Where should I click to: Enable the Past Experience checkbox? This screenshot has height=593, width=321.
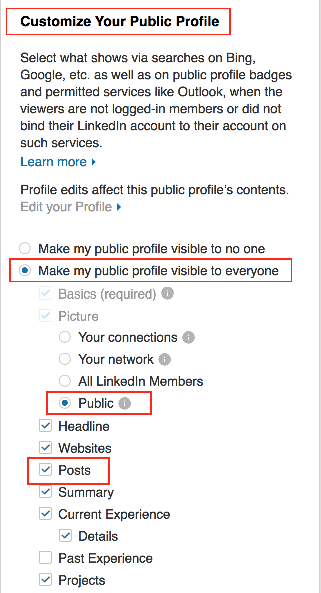tap(45, 558)
